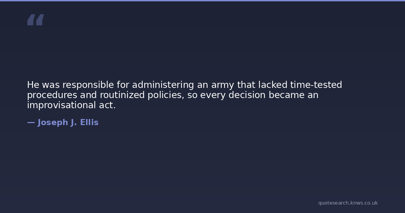The image size is (405, 213).
Task: Click the word "decision" in the quote
Action: pos(247,95)
